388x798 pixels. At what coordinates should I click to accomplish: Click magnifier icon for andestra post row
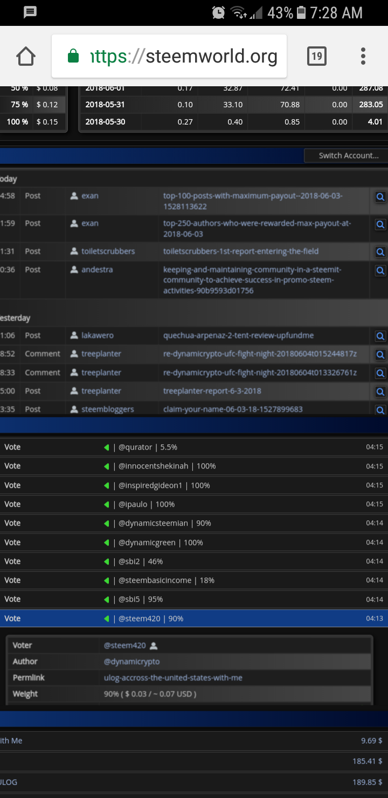click(x=380, y=271)
